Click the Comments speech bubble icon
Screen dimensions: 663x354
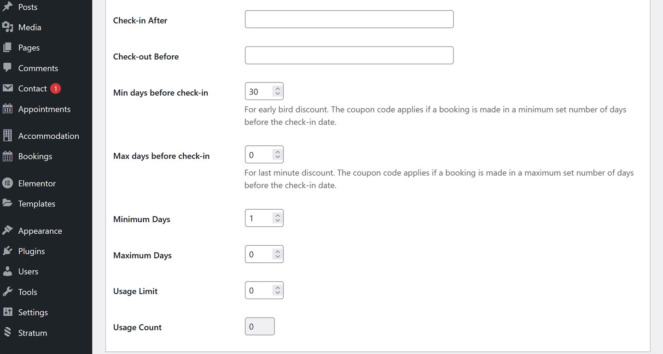(x=9, y=68)
